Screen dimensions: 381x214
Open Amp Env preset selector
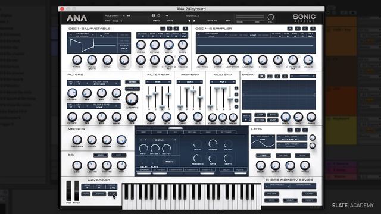(x=190, y=82)
